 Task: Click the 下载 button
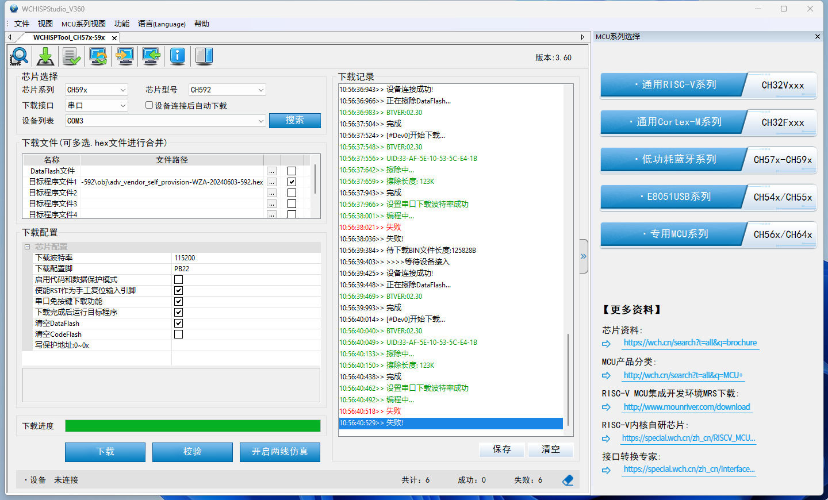pos(105,452)
